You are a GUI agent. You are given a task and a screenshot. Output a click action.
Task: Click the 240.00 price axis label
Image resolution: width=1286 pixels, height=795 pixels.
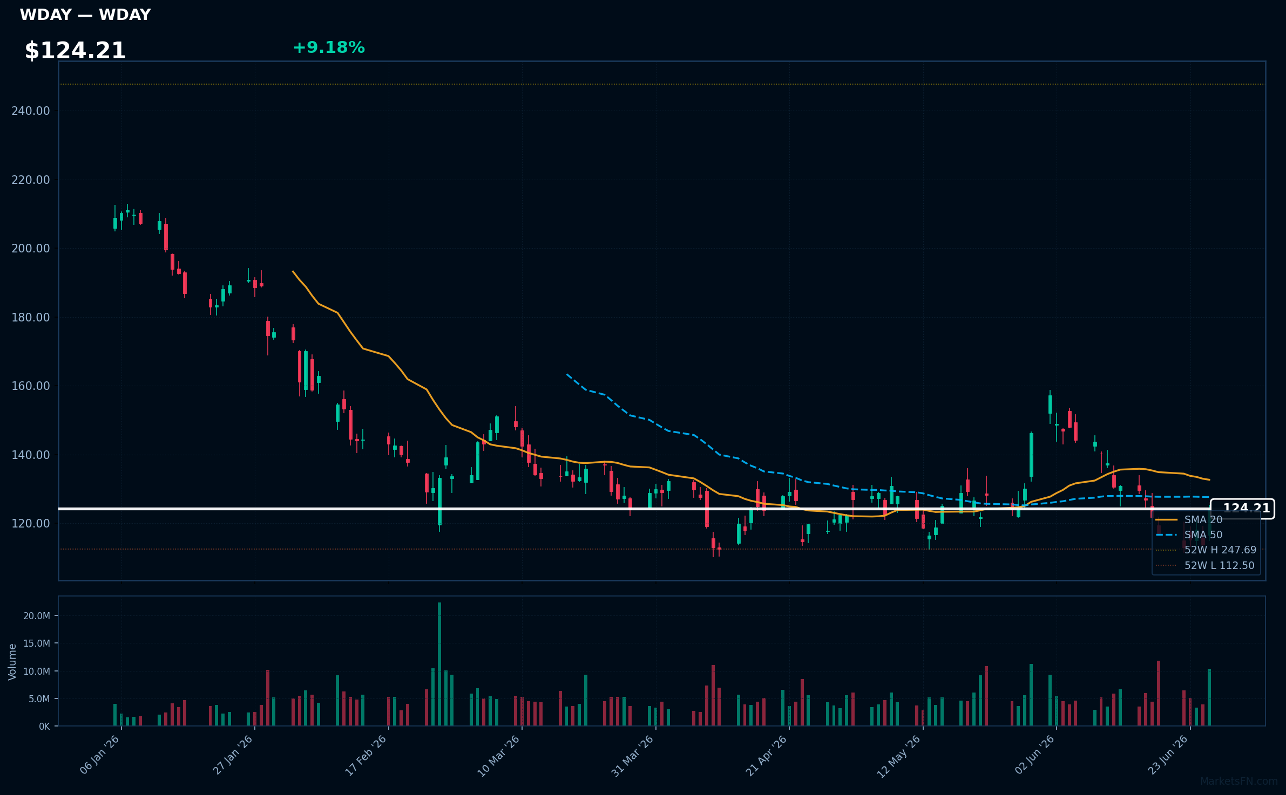tap(31, 111)
